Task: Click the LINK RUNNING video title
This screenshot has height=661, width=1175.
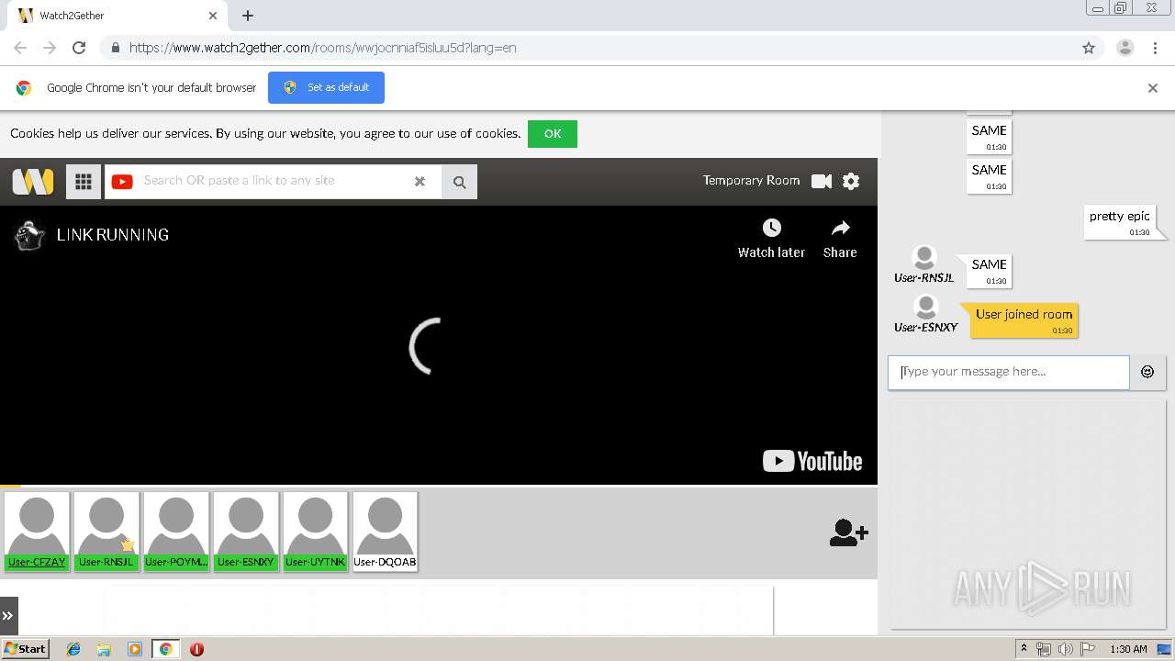Action: pyautogui.click(x=113, y=235)
